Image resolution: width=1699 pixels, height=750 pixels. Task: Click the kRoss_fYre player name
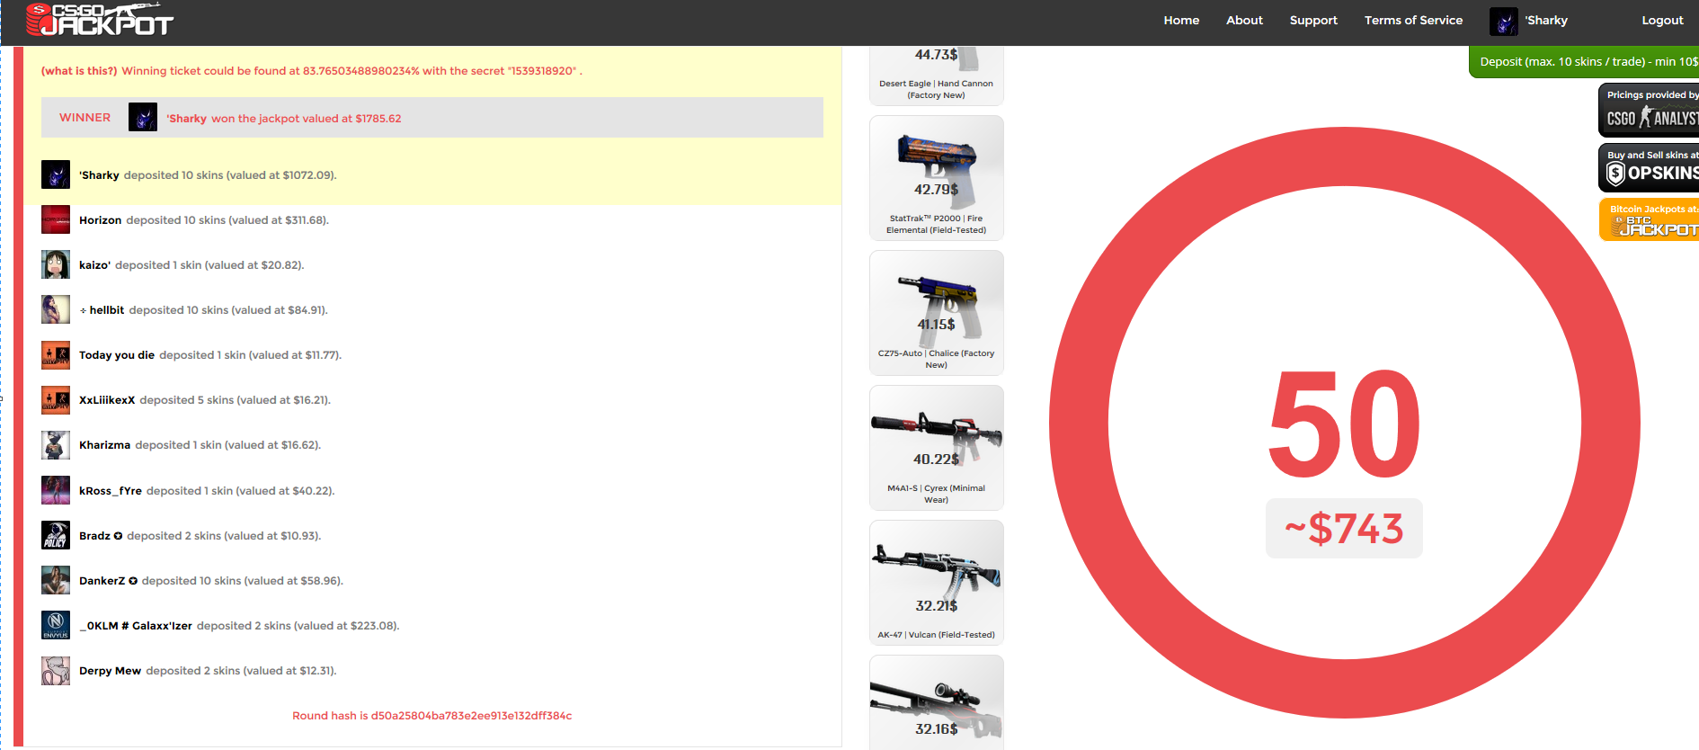[111, 491]
